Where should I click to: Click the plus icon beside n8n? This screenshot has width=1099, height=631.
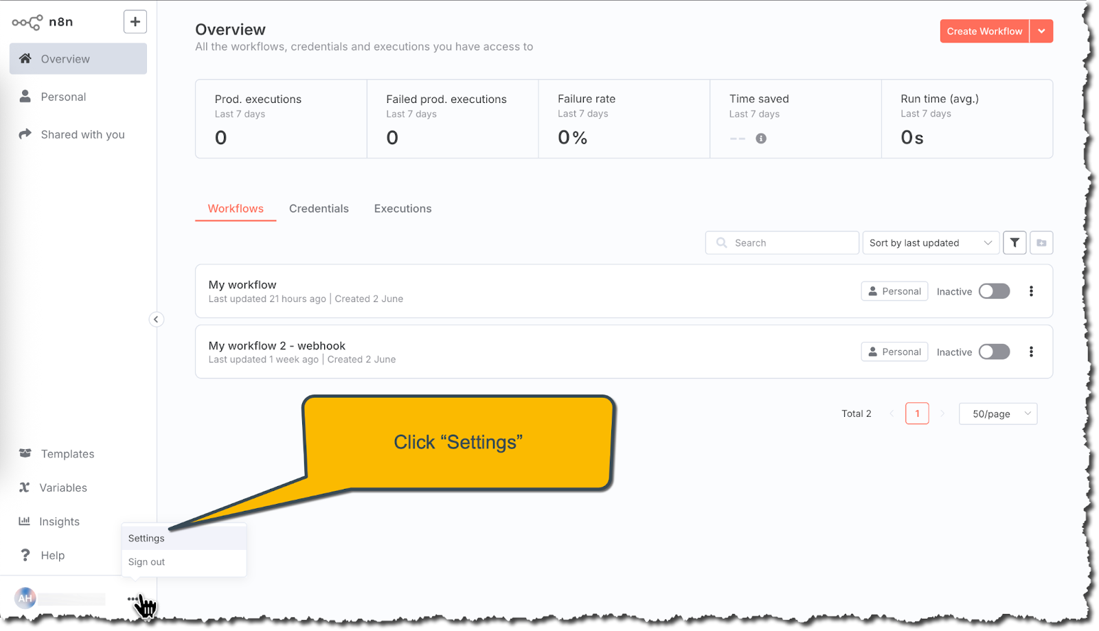click(135, 22)
